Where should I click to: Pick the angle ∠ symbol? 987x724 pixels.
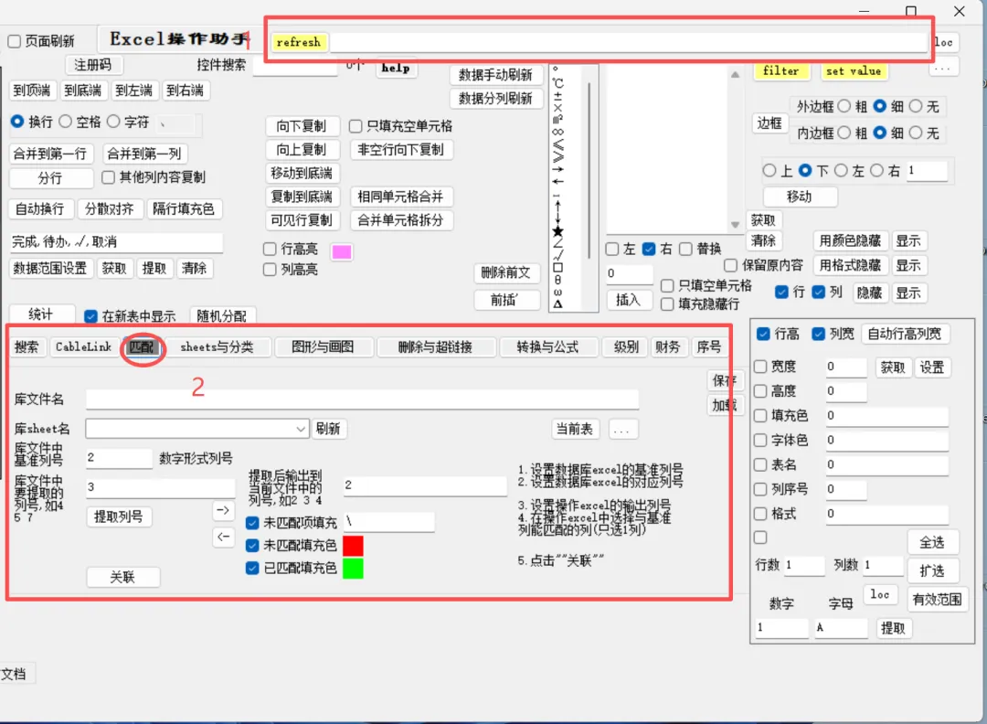(557, 243)
